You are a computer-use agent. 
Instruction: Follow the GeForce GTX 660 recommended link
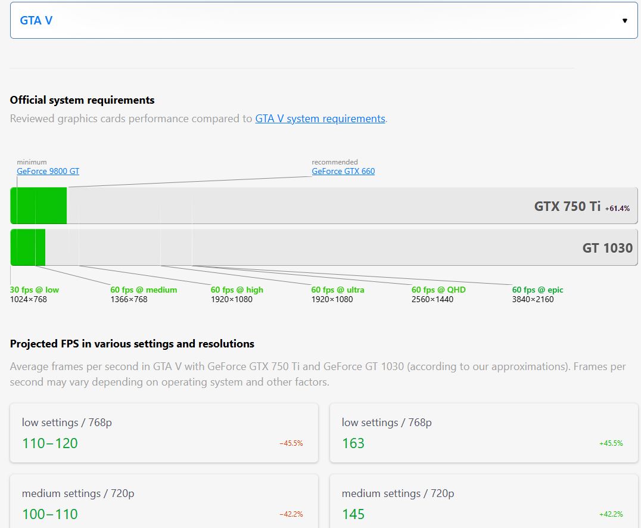click(x=343, y=172)
